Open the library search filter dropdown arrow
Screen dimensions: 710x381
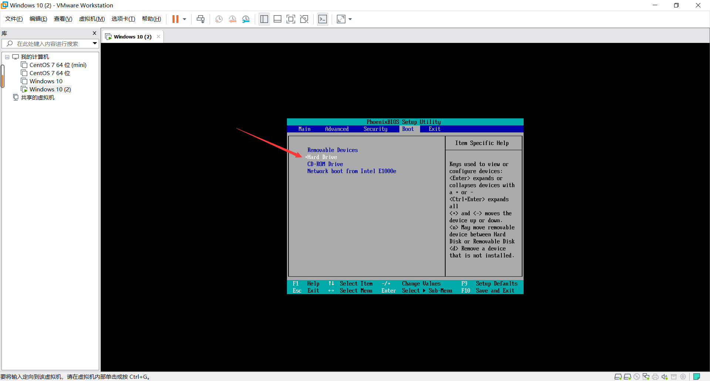point(95,44)
